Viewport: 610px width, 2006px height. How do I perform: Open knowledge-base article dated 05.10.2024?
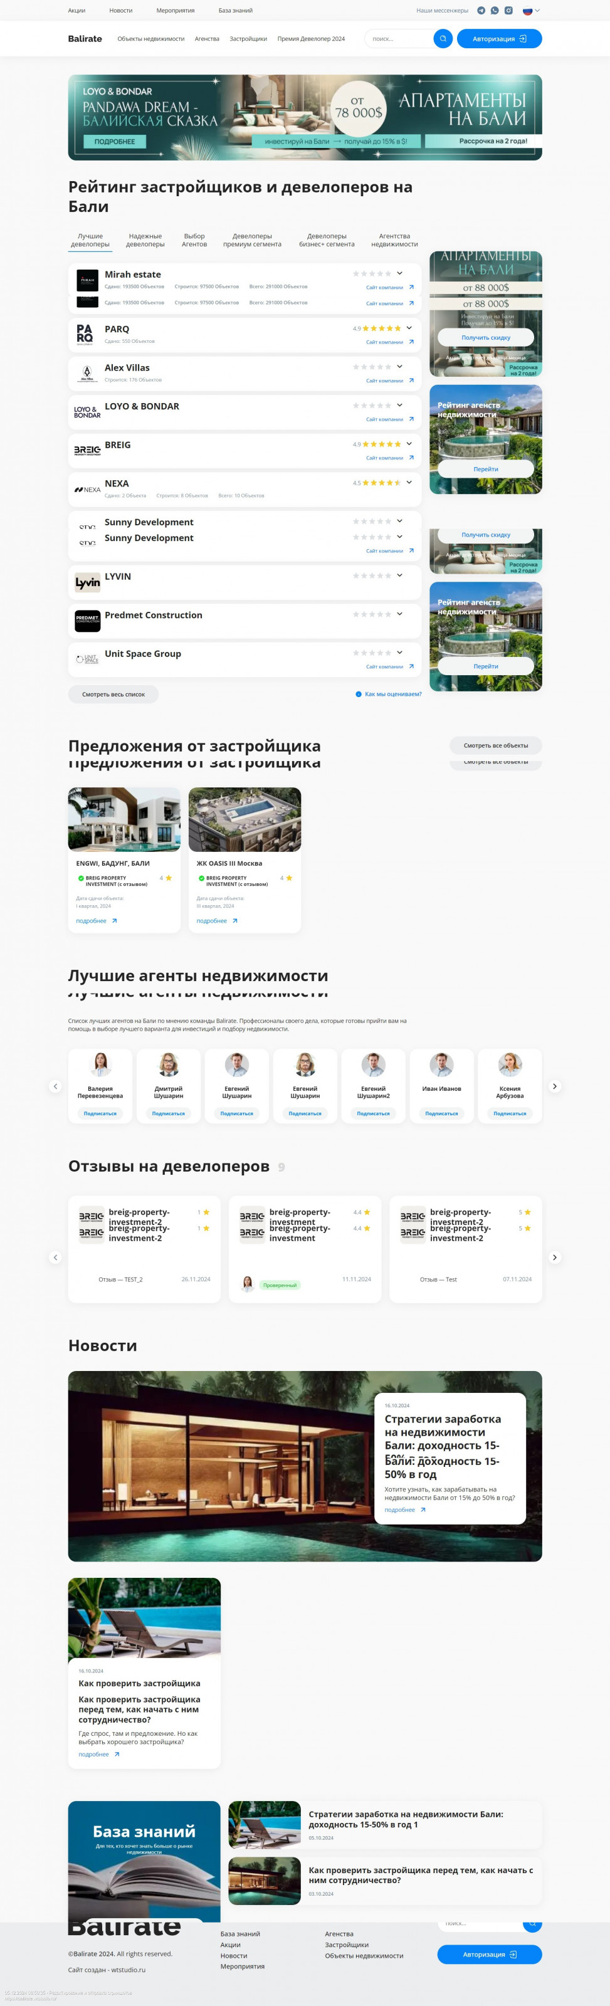tap(385, 1825)
